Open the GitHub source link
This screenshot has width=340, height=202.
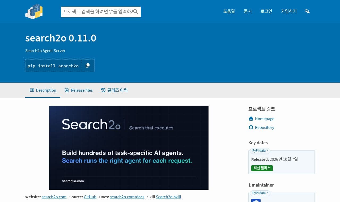pos(90,197)
